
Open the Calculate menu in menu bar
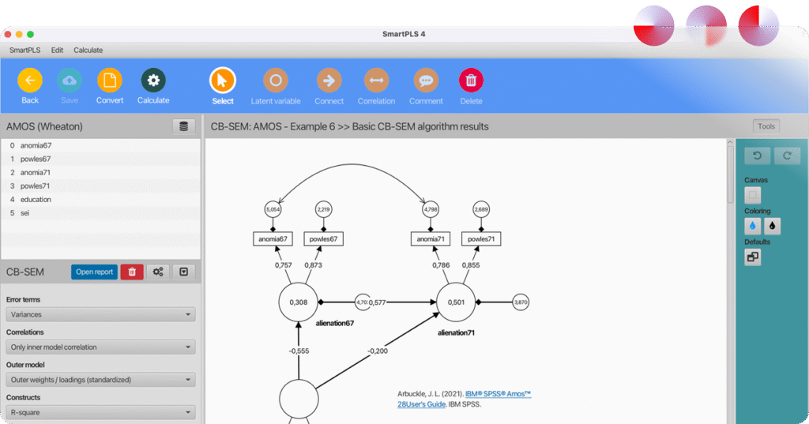coord(88,50)
